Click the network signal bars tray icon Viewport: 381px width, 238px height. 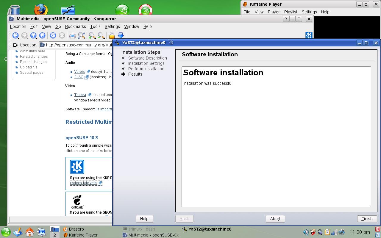pos(334,232)
